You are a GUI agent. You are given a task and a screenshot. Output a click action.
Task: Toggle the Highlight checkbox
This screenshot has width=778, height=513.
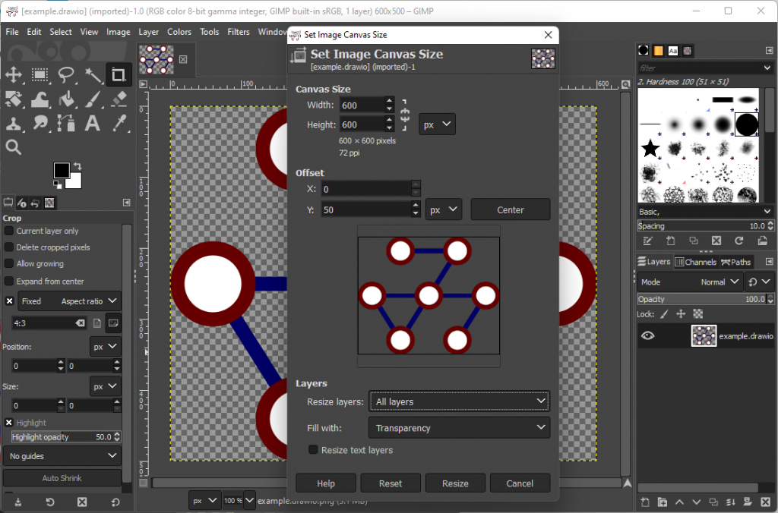point(9,423)
